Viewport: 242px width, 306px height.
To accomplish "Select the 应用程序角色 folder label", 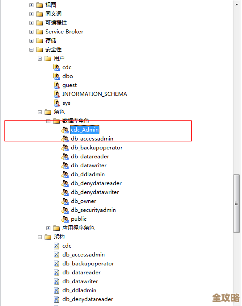I will click(78, 228).
